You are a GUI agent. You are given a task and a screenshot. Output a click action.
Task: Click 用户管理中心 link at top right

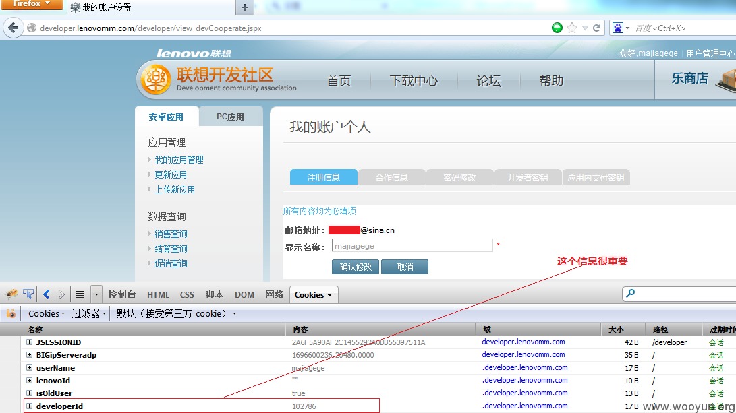(710, 53)
